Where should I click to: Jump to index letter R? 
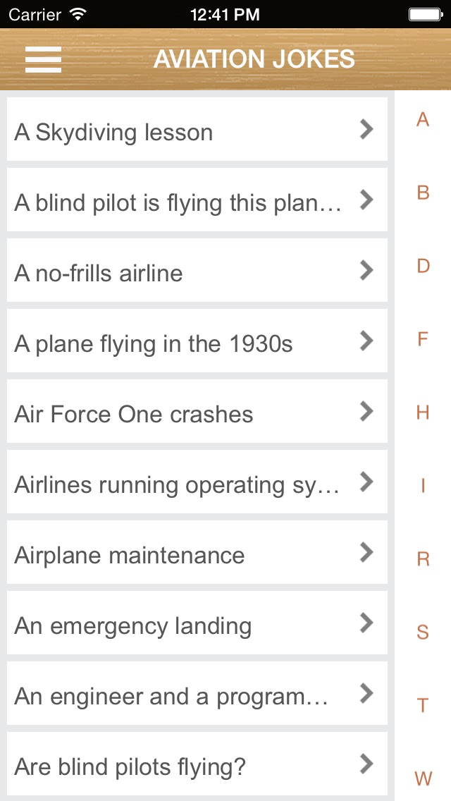click(x=423, y=559)
